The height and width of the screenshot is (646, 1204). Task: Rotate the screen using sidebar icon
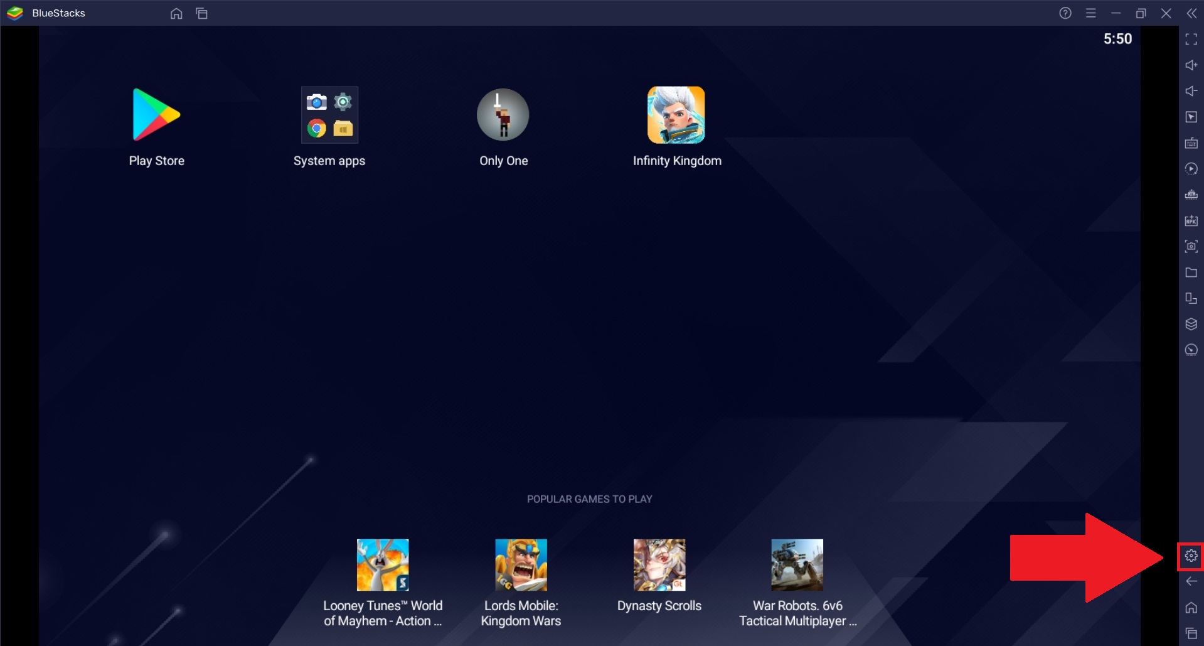1191,298
